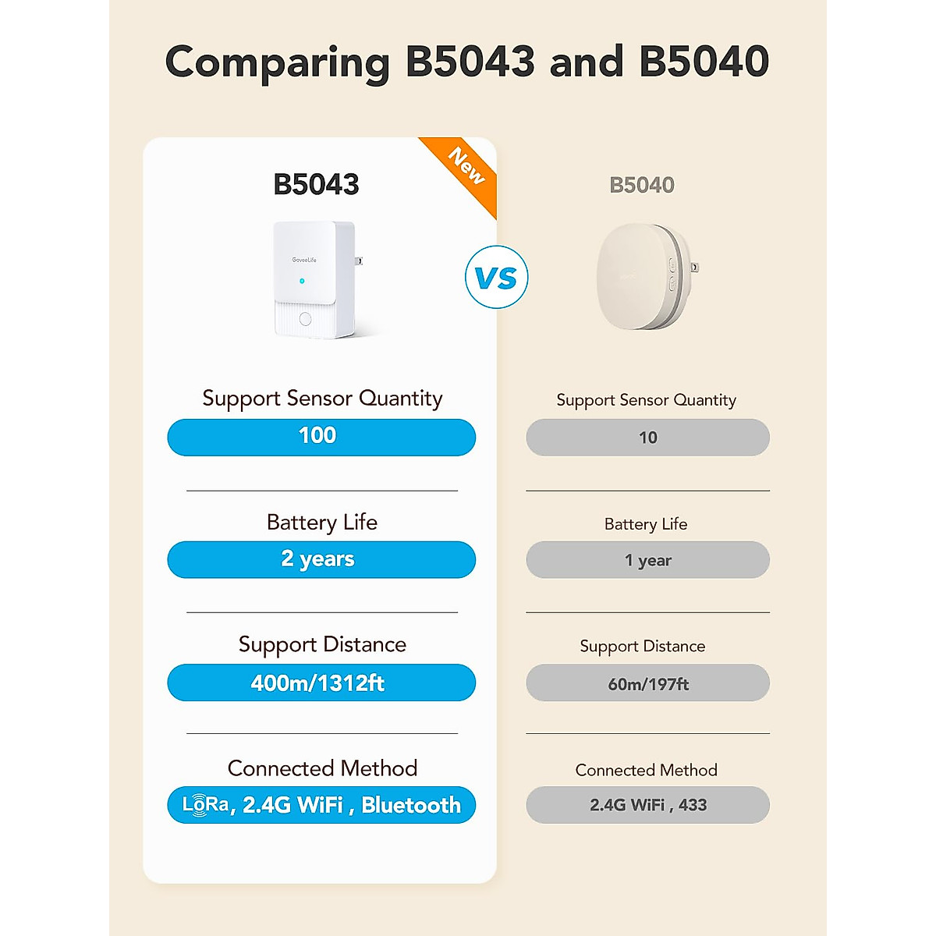Click the "2.4G WiFi , 433" grey pill
The width and height of the screenshot is (936, 936).
click(x=647, y=805)
